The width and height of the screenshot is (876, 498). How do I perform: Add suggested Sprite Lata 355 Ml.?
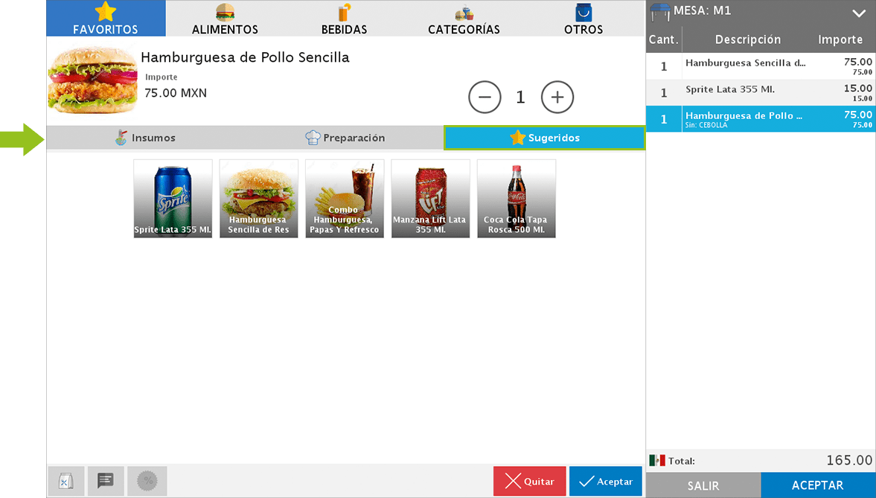173,198
